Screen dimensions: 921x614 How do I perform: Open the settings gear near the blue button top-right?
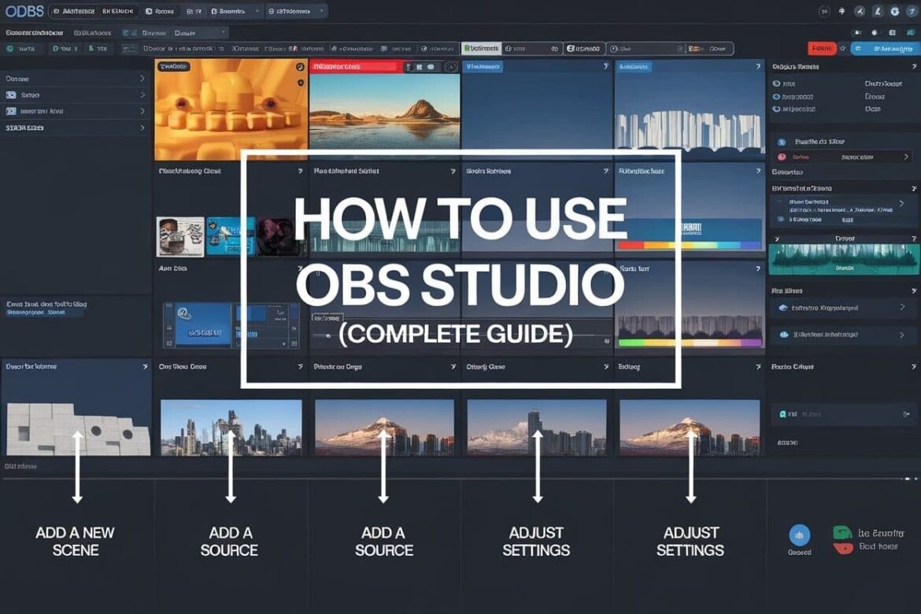coord(843,48)
